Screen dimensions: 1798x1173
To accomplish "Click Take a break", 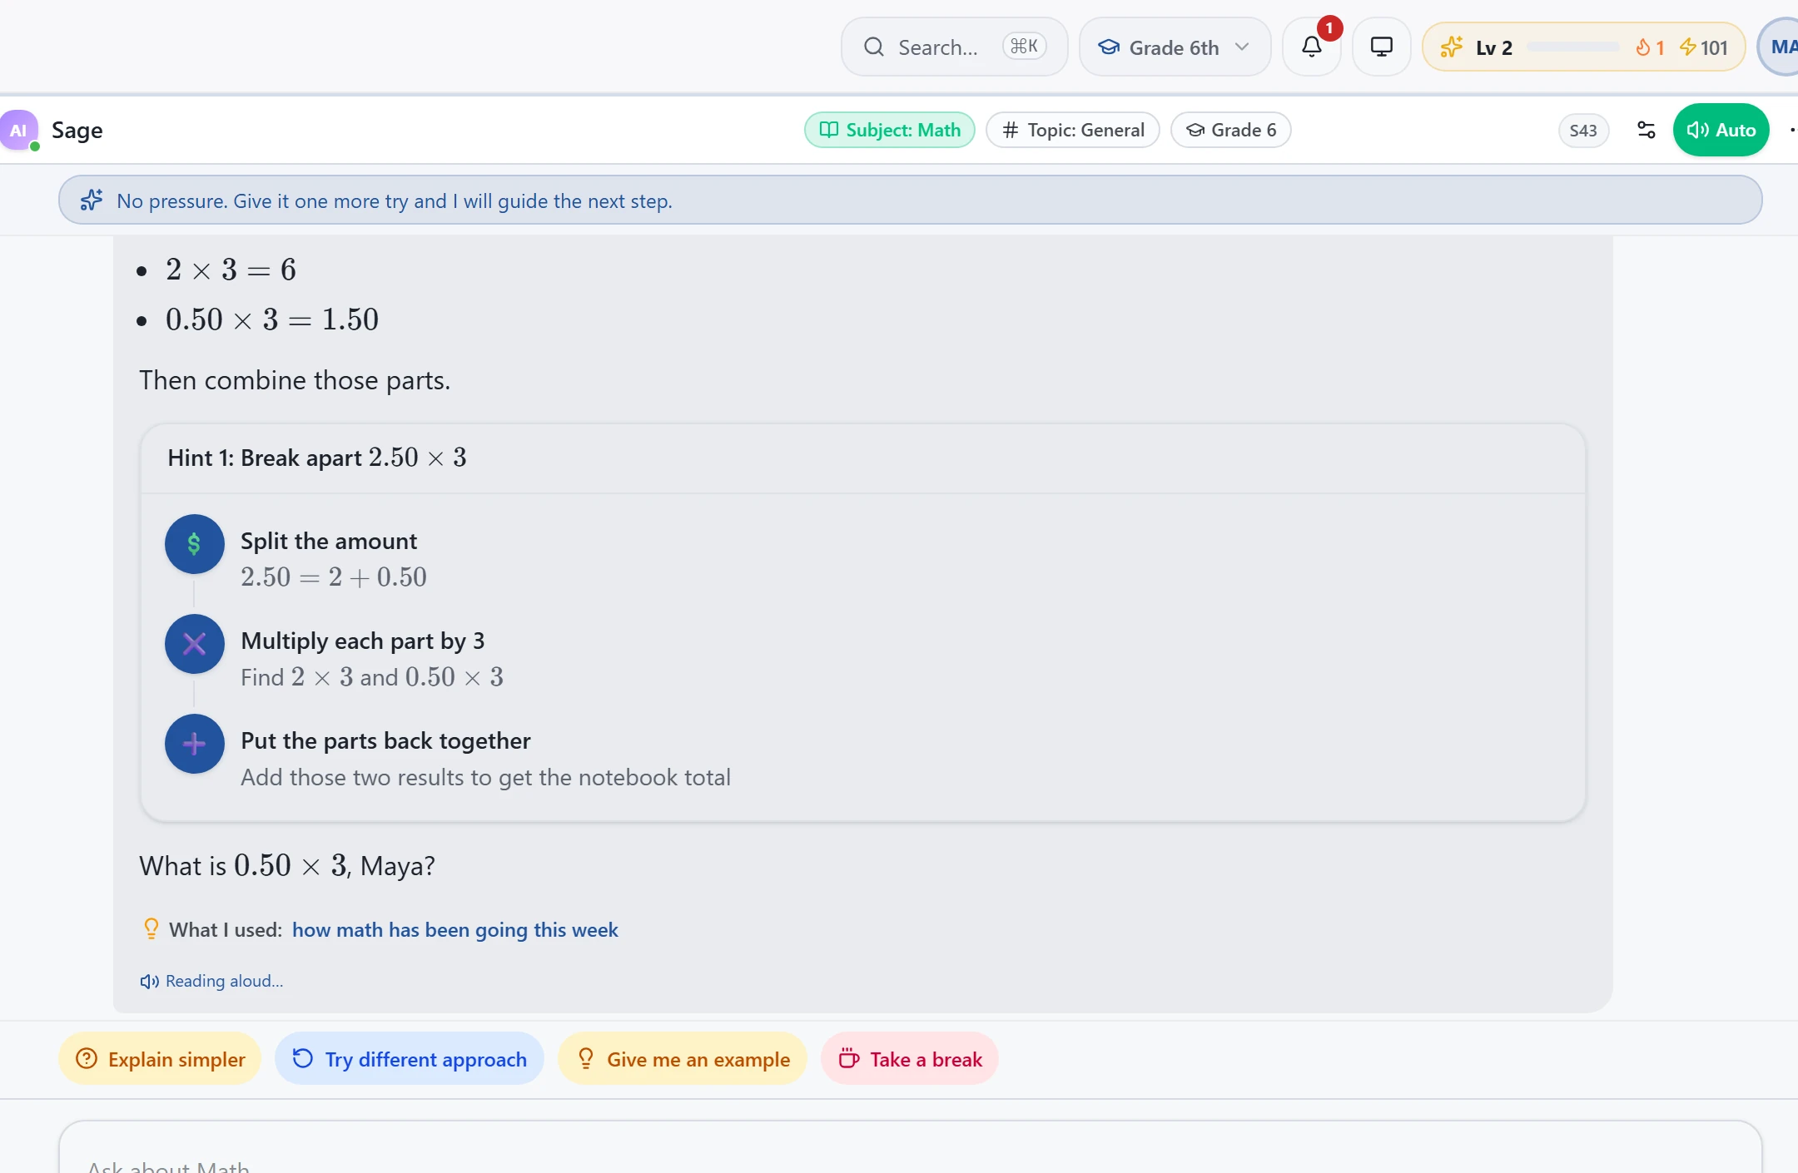I will [910, 1059].
